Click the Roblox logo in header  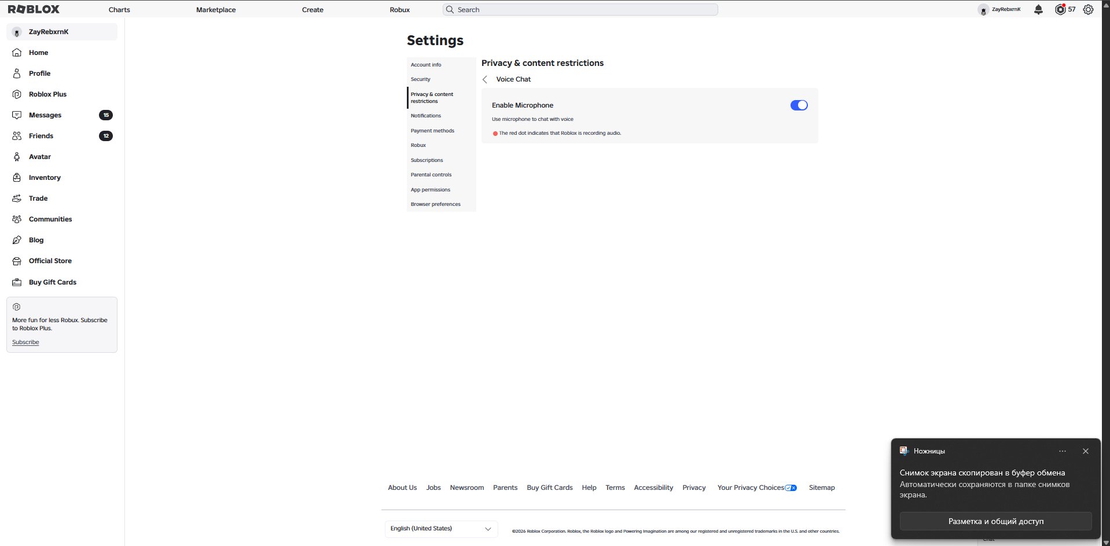pos(34,9)
